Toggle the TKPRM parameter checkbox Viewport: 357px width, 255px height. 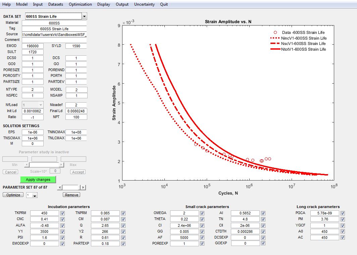tap(63, 213)
